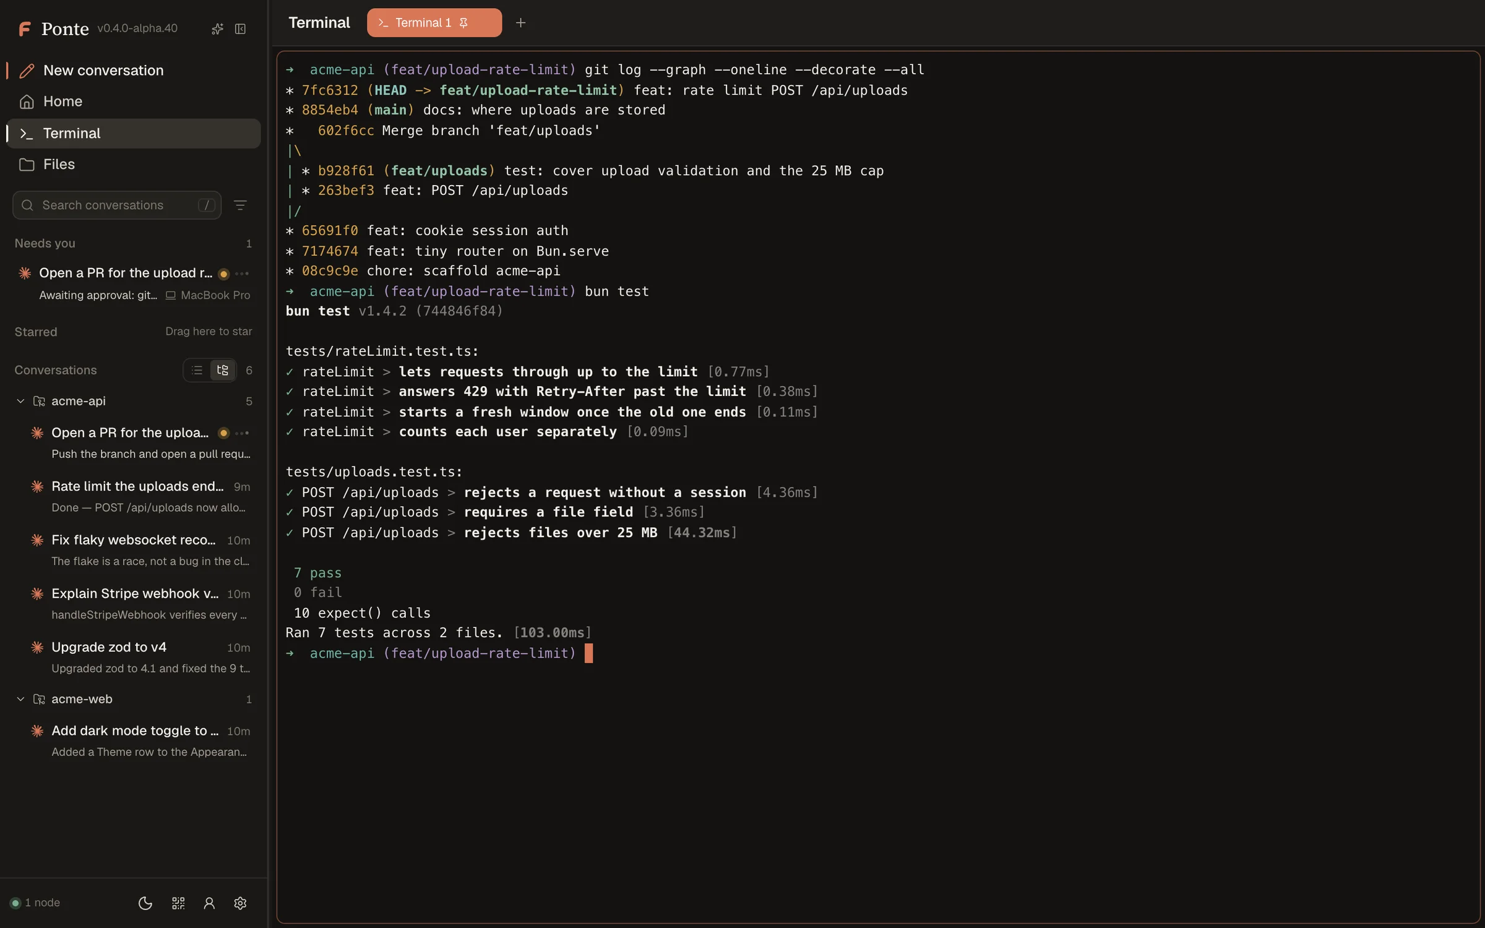1485x928 pixels.
Task: Toggle dark mode with moon icon
Action: pyautogui.click(x=145, y=903)
